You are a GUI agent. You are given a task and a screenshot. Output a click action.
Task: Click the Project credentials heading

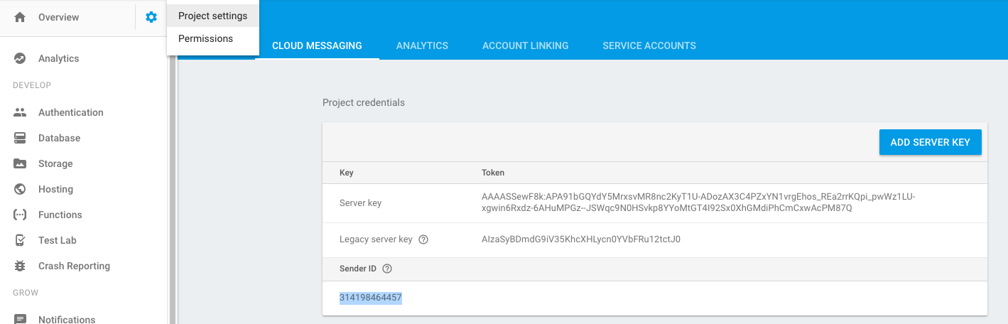364,102
